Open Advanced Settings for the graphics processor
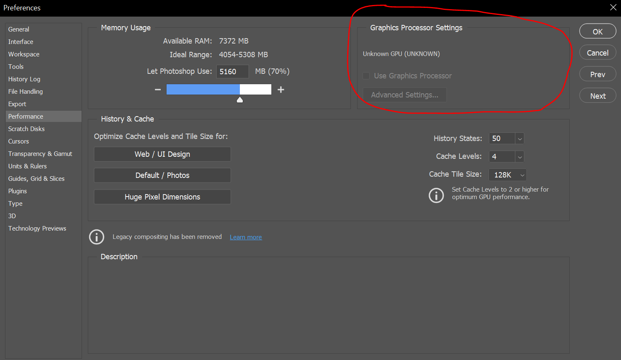621x360 pixels. click(404, 95)
